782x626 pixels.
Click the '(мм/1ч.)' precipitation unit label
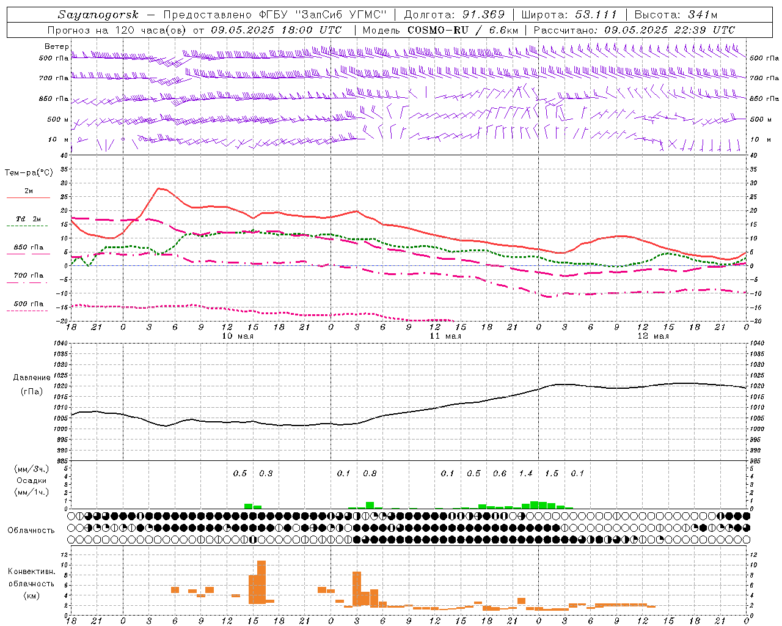pyautogui.click(x=32, y=492)
